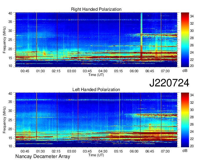Image resolution: width=197 pixels, height=160 pixels.
Task: Click 05:15 tick on Left Handed time axis
Action: pyautogui.click(x=118, y=151)
